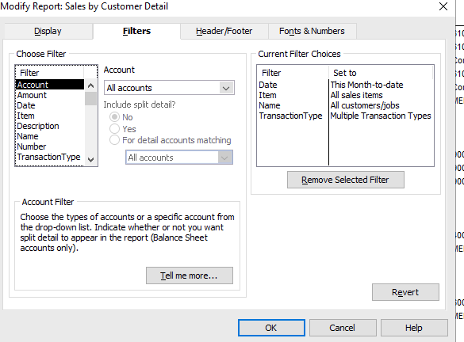Viewport: 464px width, 342px height.
Task: Open Help for this dialog
Action: click(x=414, y=328)
